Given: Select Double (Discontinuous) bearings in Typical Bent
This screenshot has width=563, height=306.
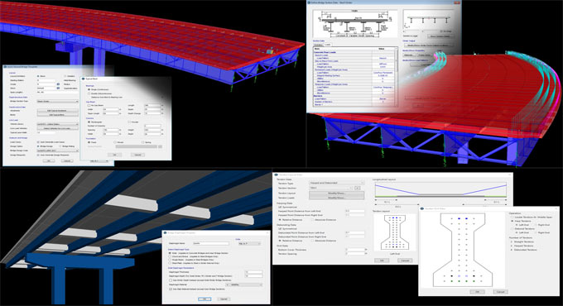Looking at the screenshot, I should pyautogui.click(x=89, y=93).
